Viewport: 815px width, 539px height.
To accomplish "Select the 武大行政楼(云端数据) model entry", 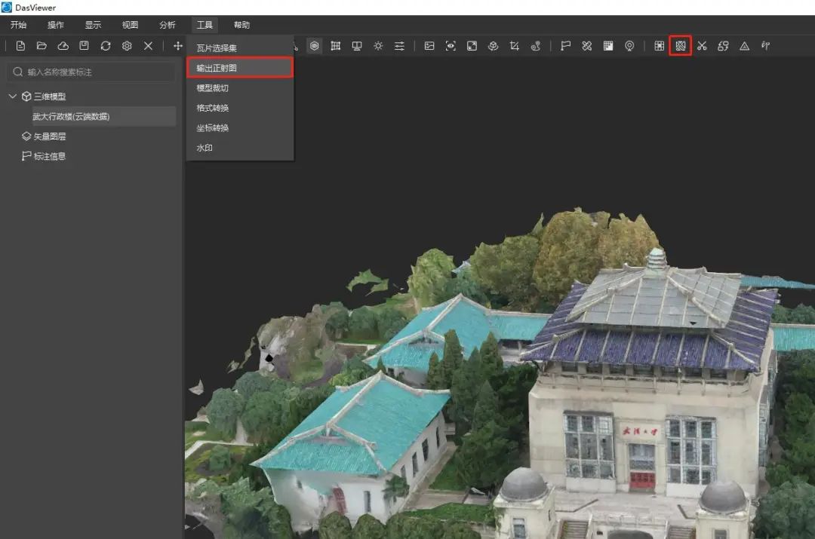I will (71, 116).
